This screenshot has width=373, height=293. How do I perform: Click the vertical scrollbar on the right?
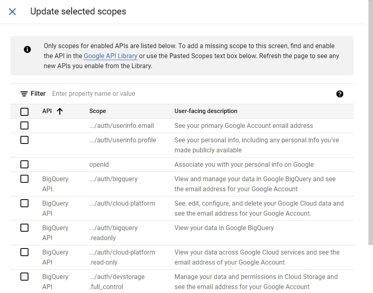[x=370, y=120]
